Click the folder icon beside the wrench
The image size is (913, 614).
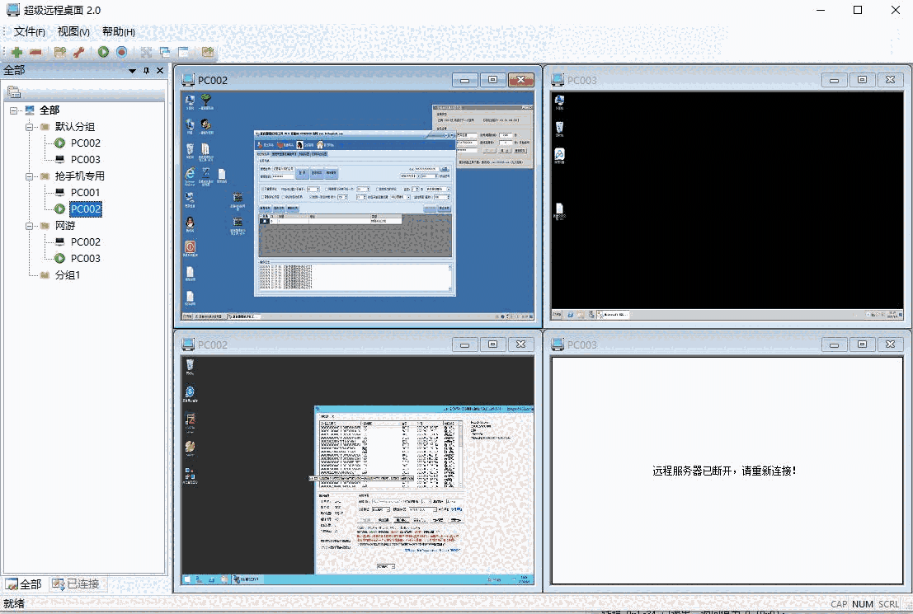pyautogui.click(x=60, y=53)
